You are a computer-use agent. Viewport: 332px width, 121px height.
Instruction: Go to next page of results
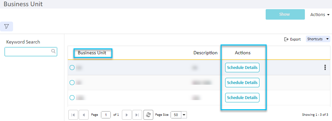(x=127, y=115)
